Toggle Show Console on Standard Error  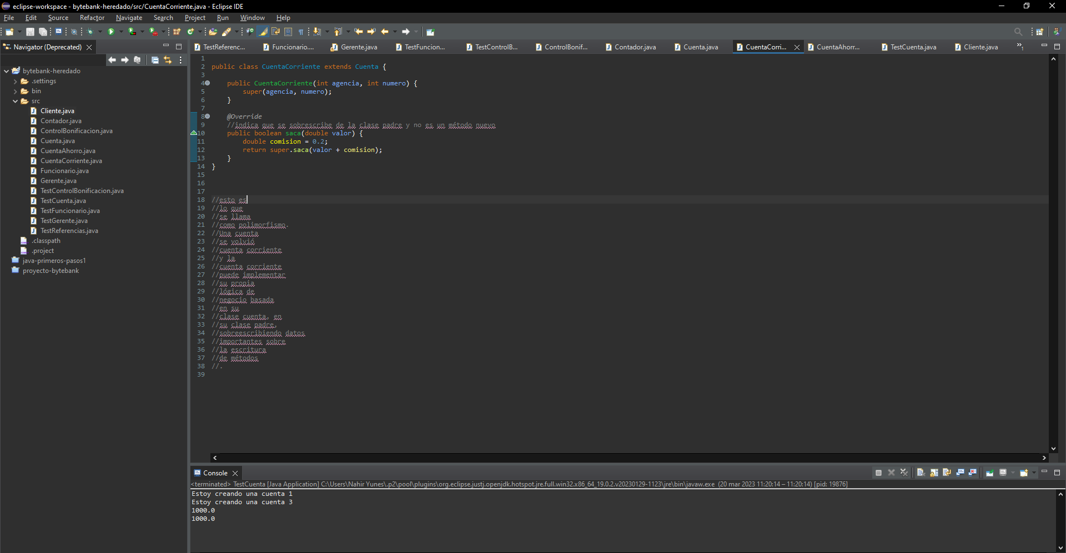pyautogui.click(x=972, y=473)
